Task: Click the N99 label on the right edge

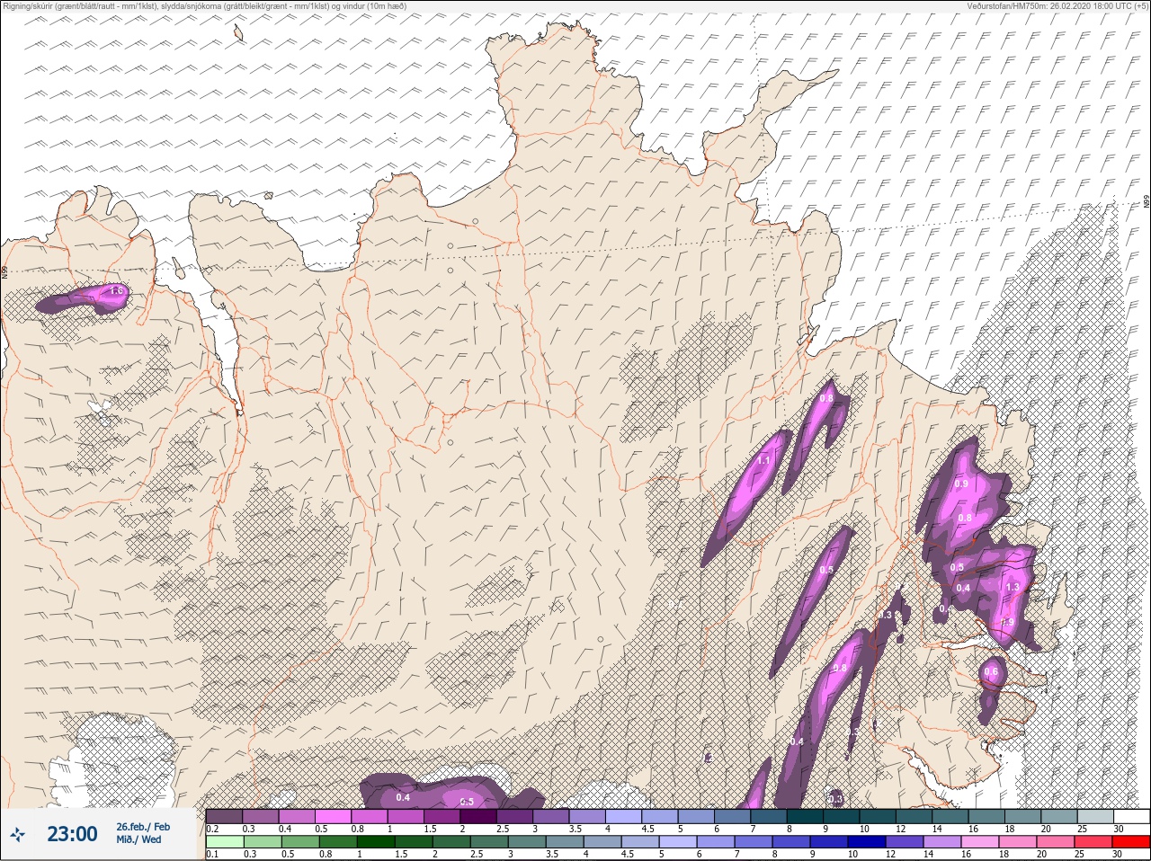Action: tap(1147, 202)
